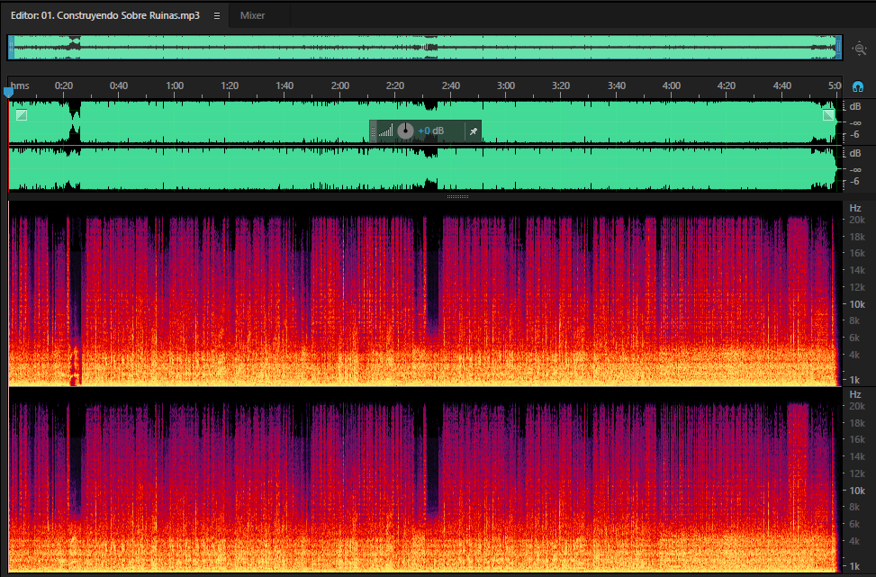Image resolution: width=876 pixels, height=577 pixels.
Task: Click the overview navigator right edge handle
Action: click(x=838, y=48)
